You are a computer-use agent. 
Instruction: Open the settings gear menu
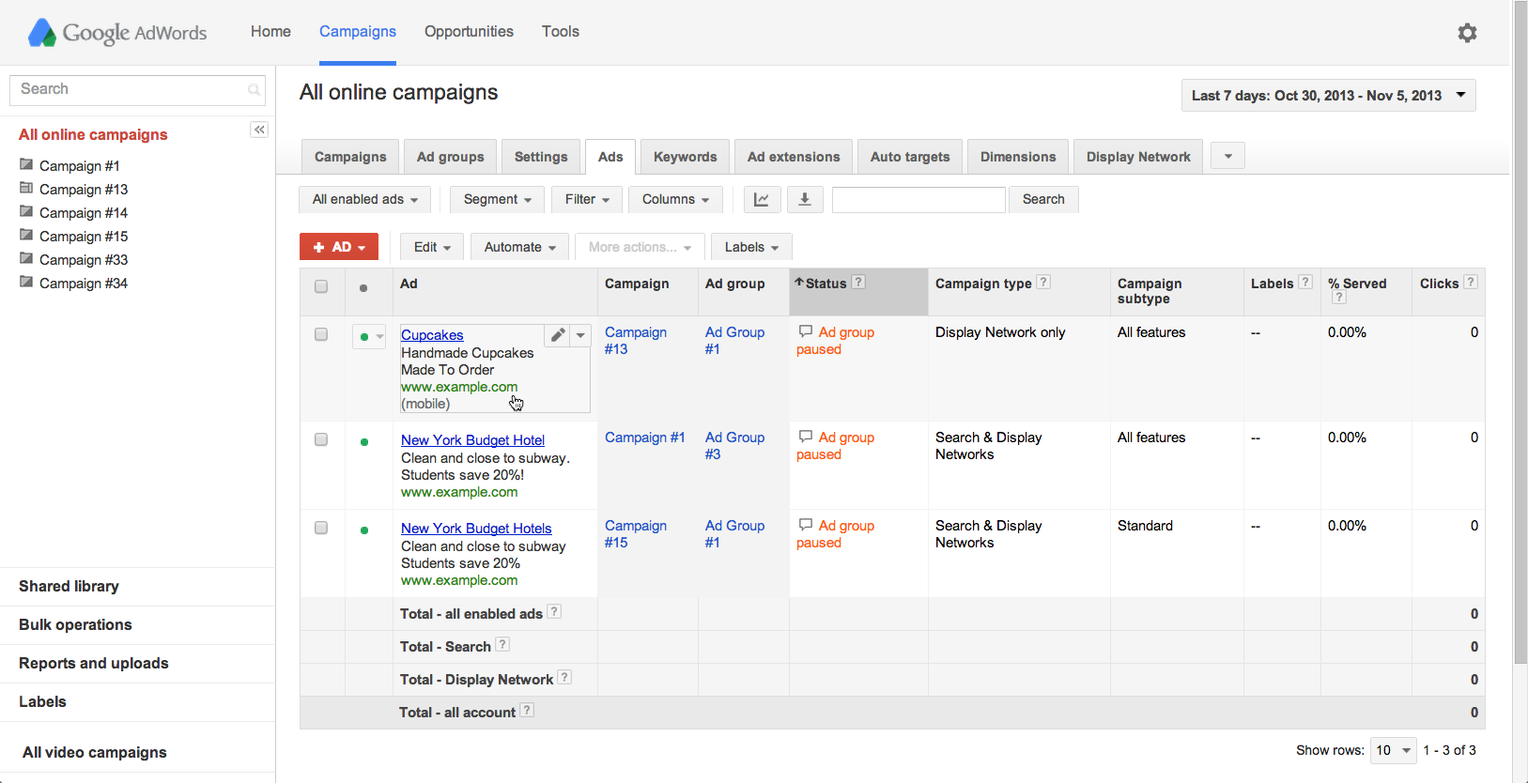(x=1467, y=33)
